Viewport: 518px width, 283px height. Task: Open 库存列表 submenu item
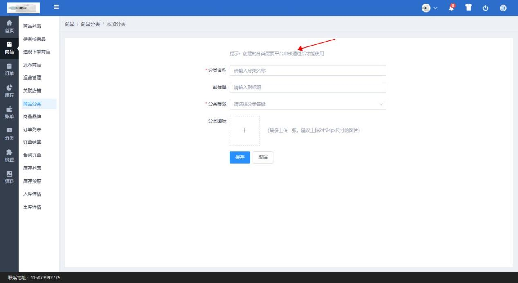[32, 168]
